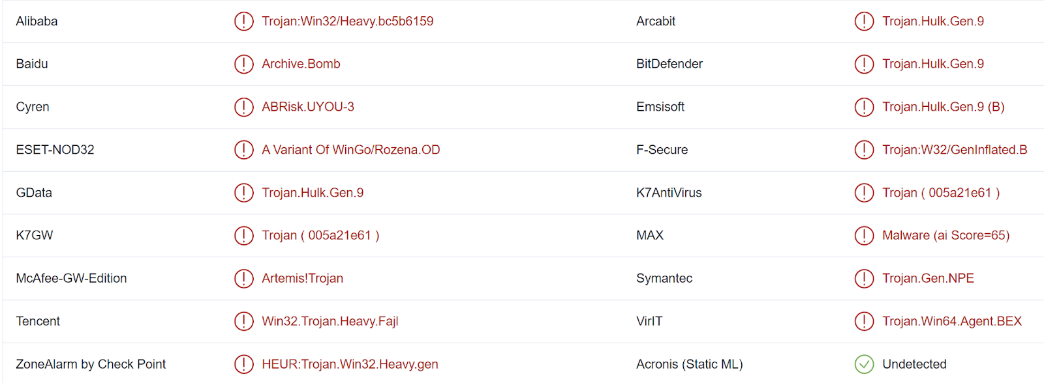Click the K7GW detection Trojan ( 005a21e61 )

320,235
